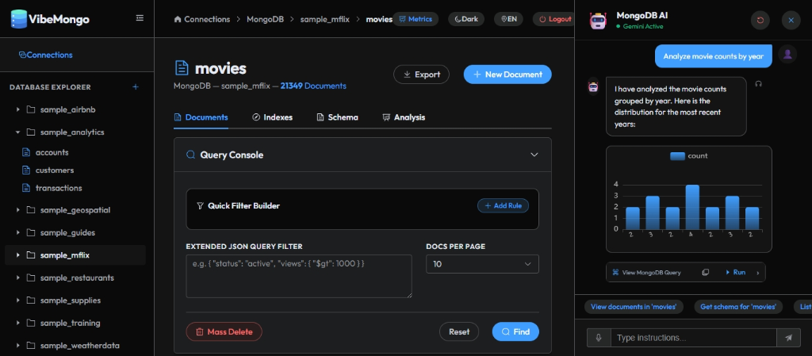Click the Mass Delete button
Screen dimensions: 812x356
coord(224,331)
